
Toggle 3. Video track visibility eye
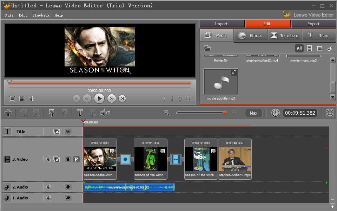(x=68, y=159)
